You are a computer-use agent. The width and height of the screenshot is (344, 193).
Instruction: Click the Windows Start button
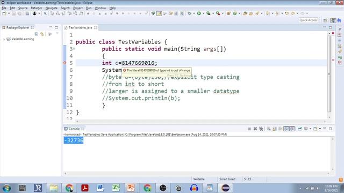coord(7,188)
